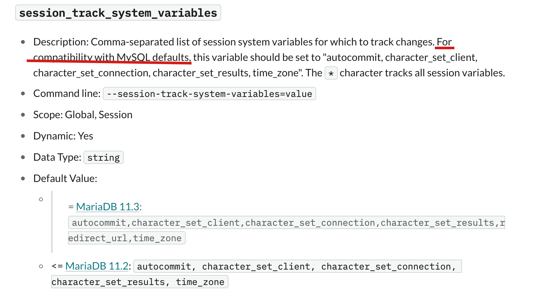The height and width of the screenshot is (295, 548).
Task: Click the grey blockquote bar beside MariaDB 11.3
Action: pyautogui.click(x=52, y=222)
